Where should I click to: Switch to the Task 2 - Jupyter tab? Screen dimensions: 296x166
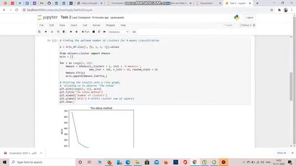pos(238,3)
